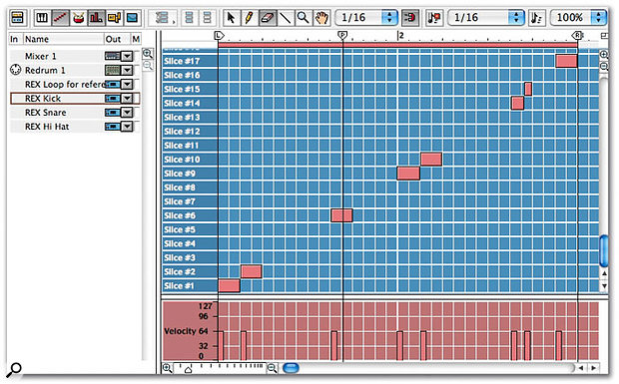619x384 pixels.
Task: Click the Redrum 1 device icon
Action: coord(113,70)
